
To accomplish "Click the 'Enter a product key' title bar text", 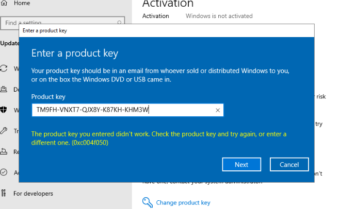I will [45, 30].
